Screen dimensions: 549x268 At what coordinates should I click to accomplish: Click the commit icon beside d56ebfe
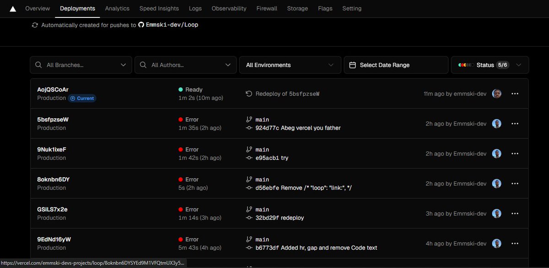[x=249, y=188]
